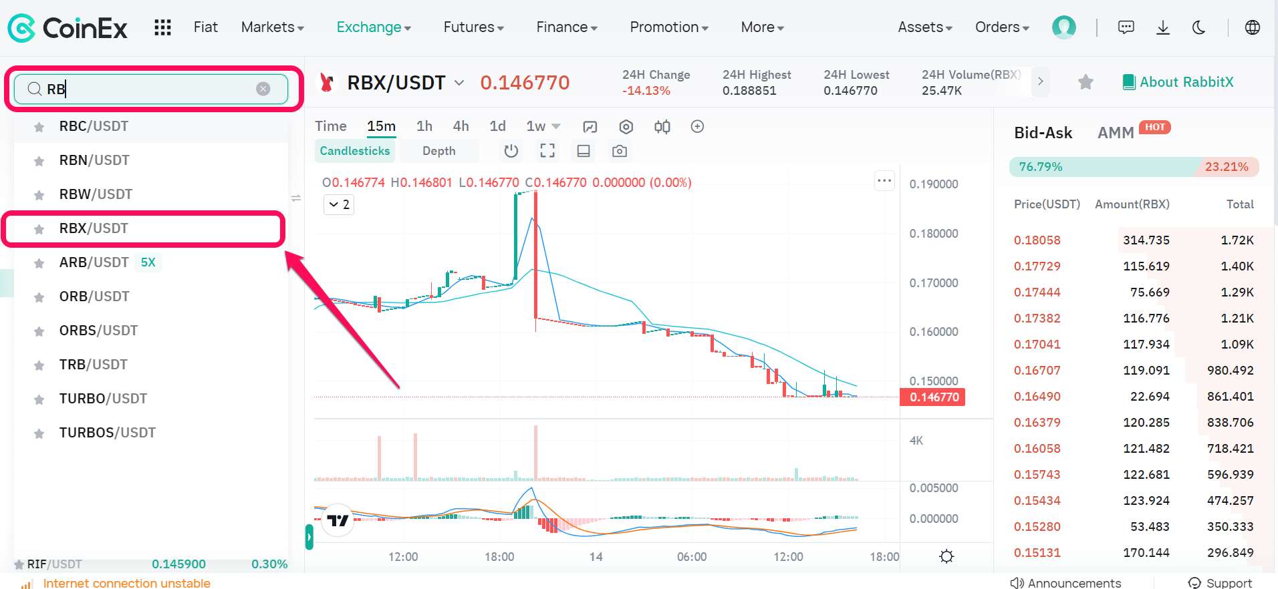Toggle chart layout panel icon
1278x589 pixels.
(584, 151)
